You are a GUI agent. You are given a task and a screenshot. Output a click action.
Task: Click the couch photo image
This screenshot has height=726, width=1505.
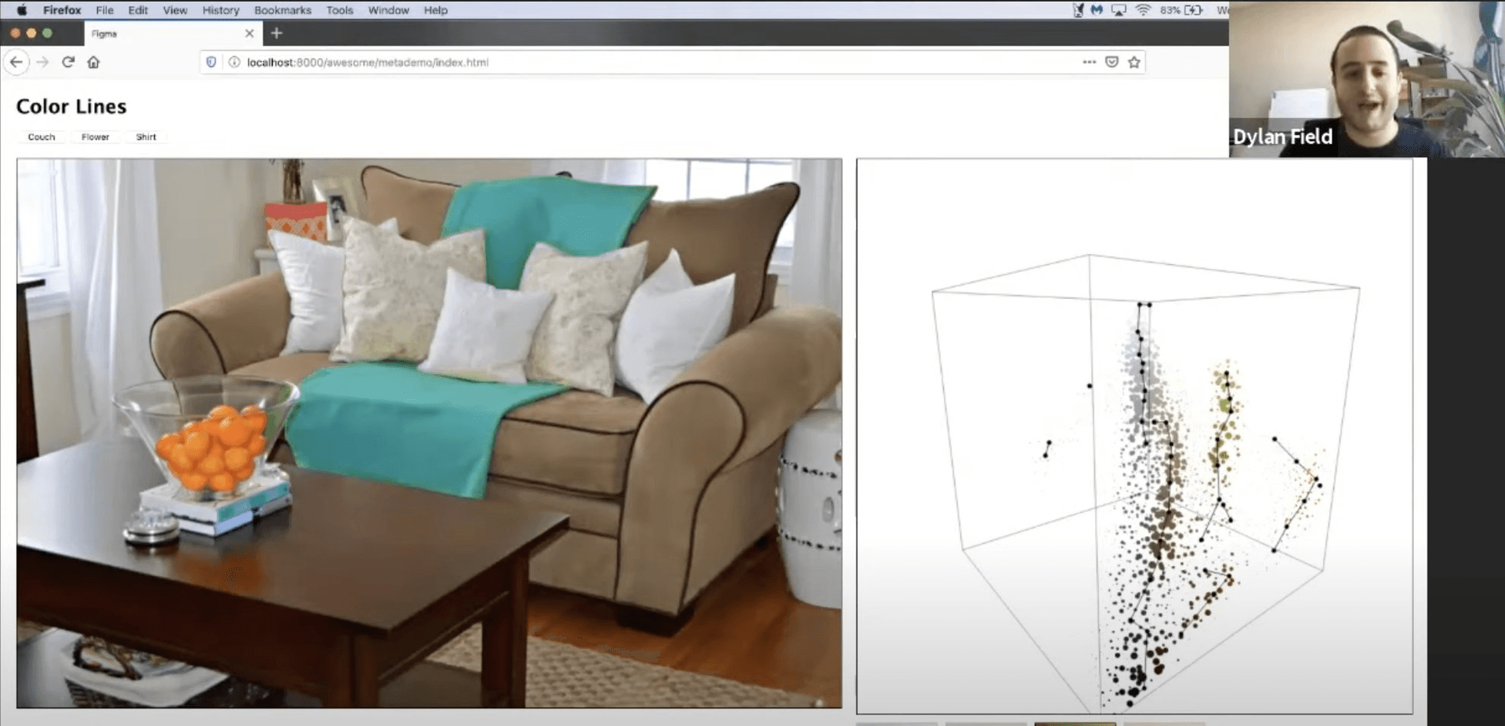429,433
